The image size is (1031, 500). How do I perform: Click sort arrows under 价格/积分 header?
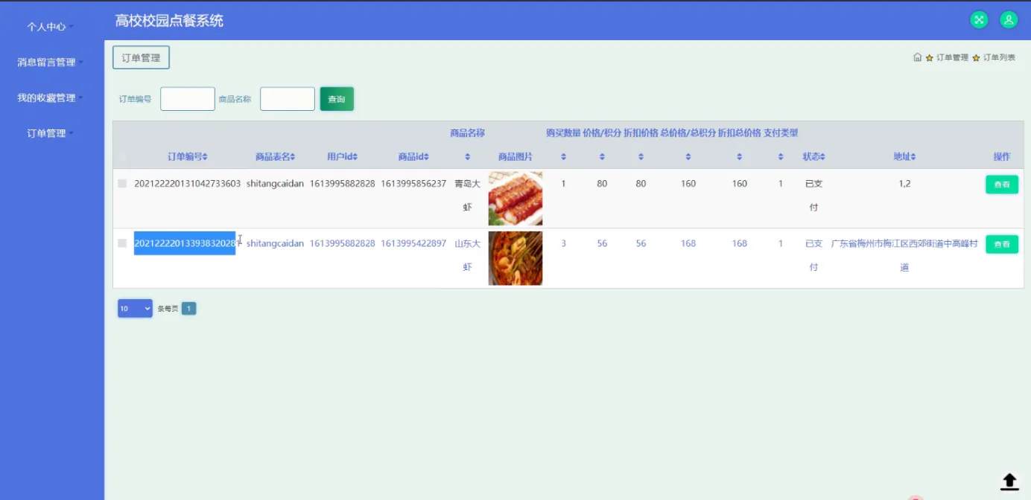click(602, 157)
